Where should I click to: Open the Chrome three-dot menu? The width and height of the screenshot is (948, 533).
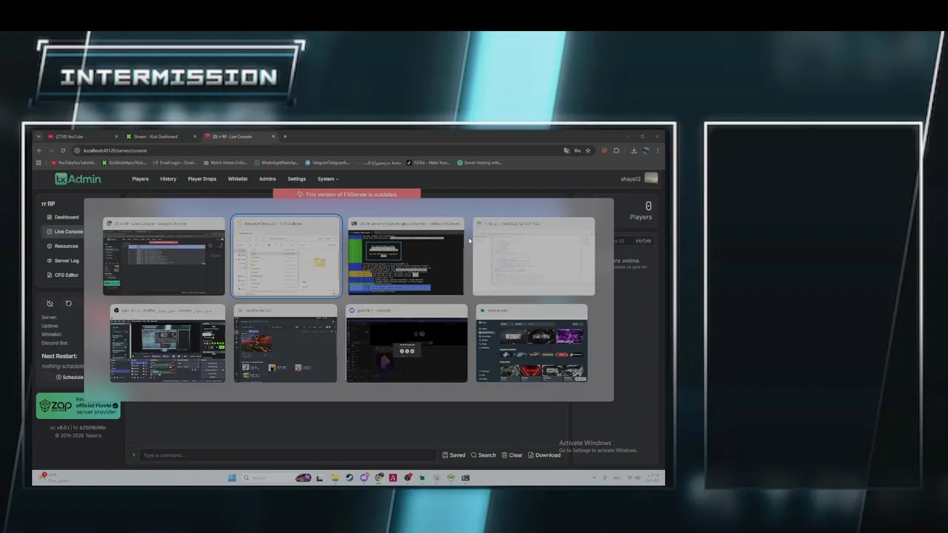(x=658, y=150)
